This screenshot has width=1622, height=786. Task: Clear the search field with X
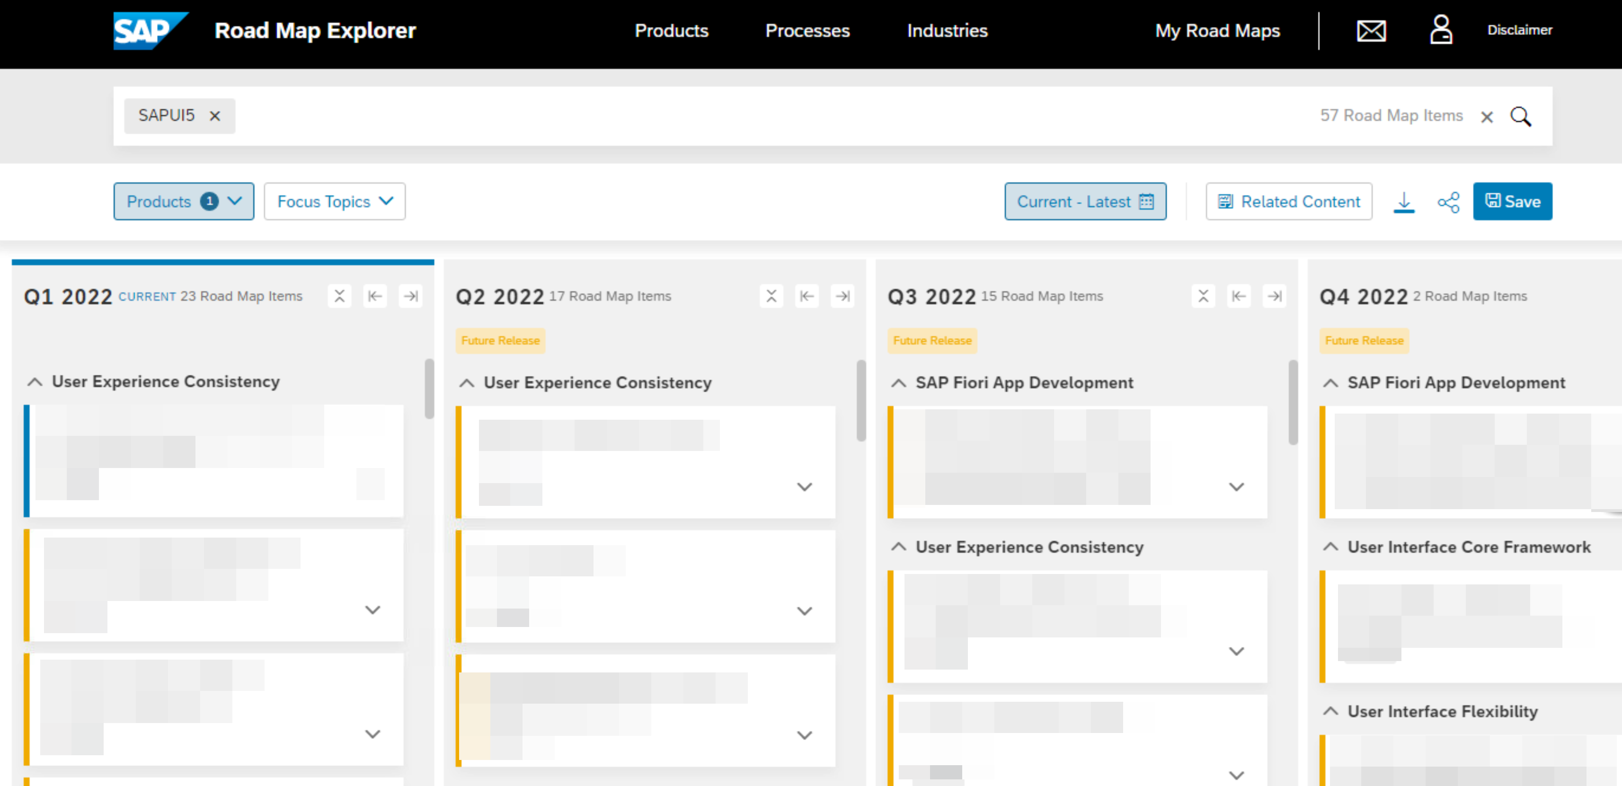[1487, 117]
